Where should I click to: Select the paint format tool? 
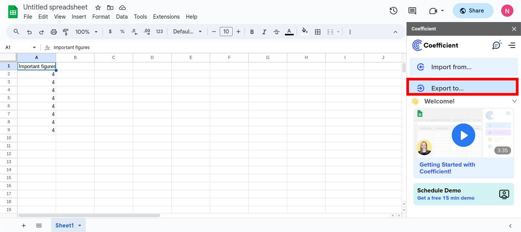[65, 32]
